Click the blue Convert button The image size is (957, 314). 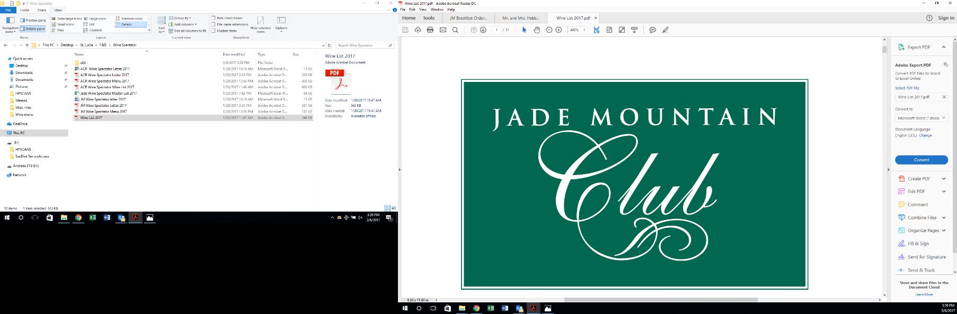point(921,160)
